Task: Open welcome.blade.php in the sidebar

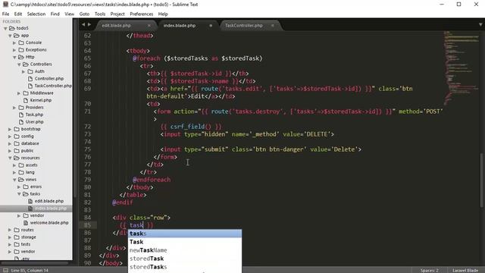Action: click(49, 222)
